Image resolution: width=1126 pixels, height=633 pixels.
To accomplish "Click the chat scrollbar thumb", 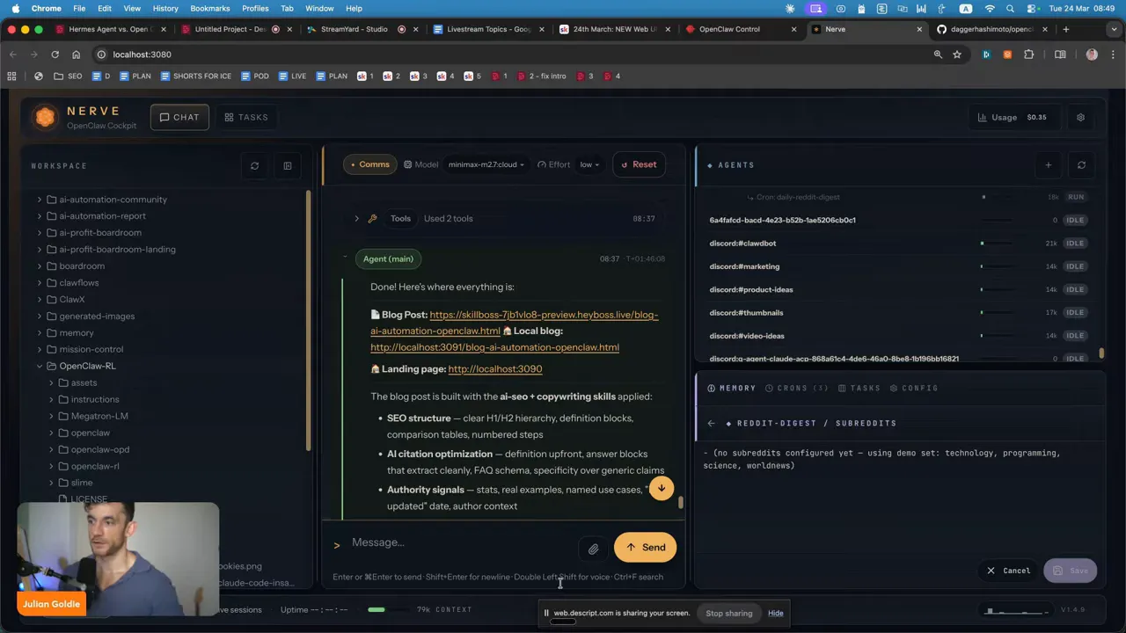I will click(x=680, y=502).
